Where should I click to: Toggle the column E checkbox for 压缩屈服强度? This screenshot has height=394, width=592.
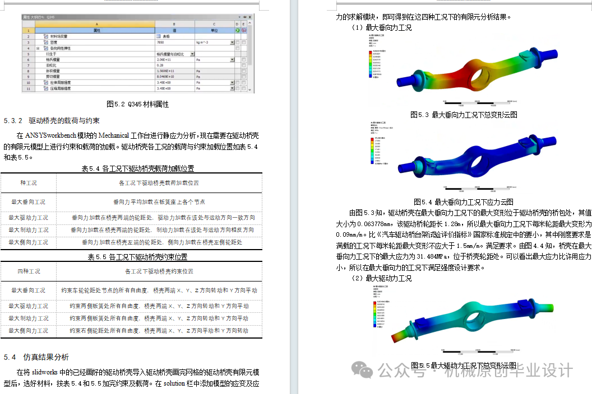243,88
